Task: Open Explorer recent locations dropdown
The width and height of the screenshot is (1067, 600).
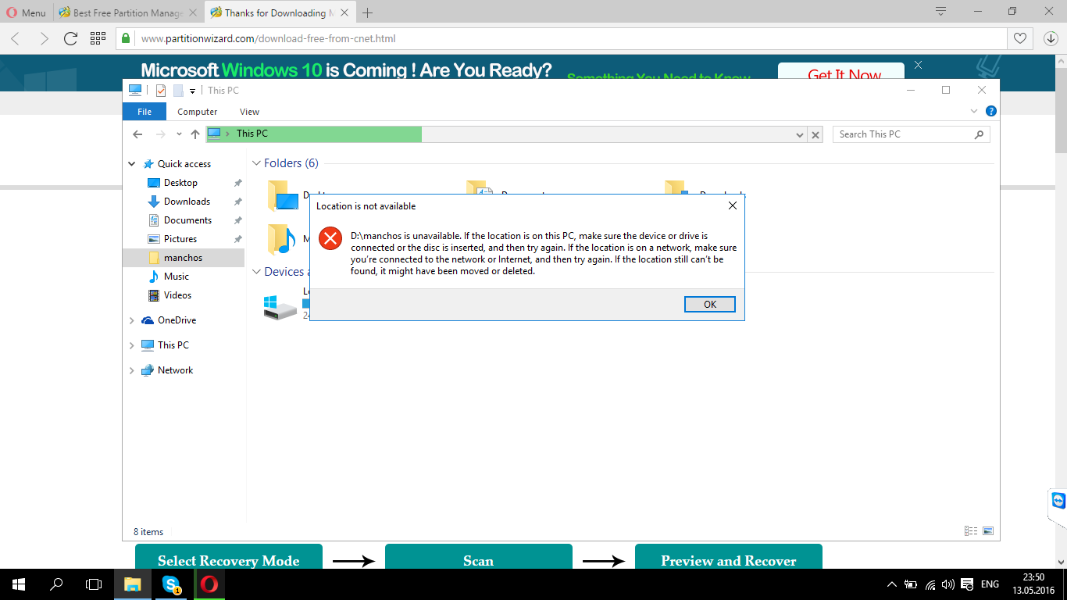Action: (179, 134)
